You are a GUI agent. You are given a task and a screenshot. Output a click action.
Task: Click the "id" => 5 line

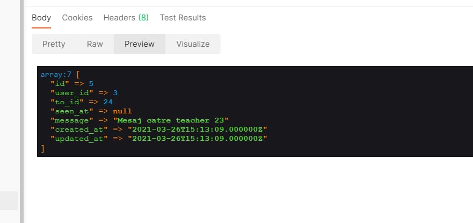[72, 84]
